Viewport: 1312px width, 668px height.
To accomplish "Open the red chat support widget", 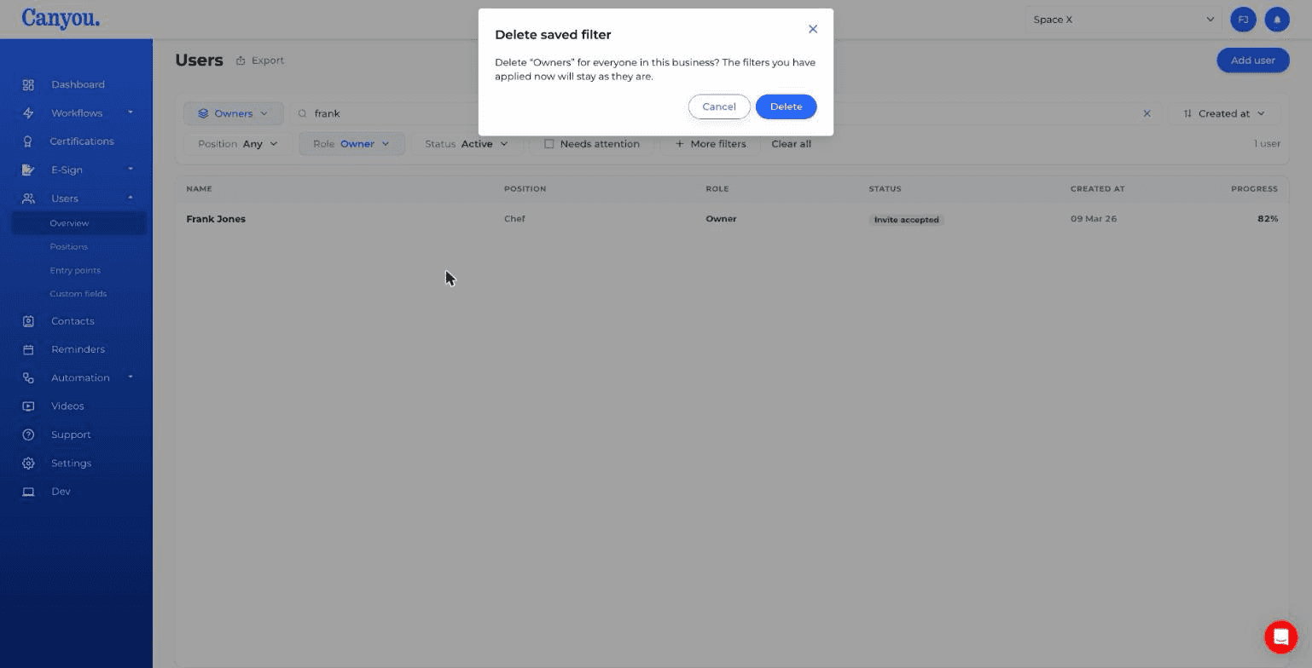I will click(1280, 636).
